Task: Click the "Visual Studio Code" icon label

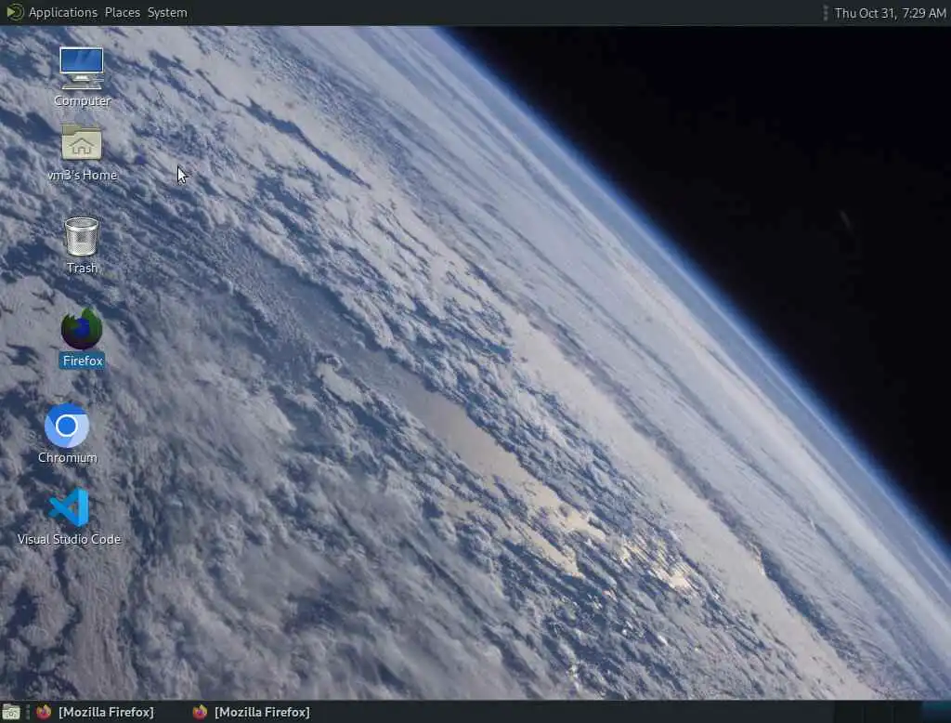Action: 69,539
